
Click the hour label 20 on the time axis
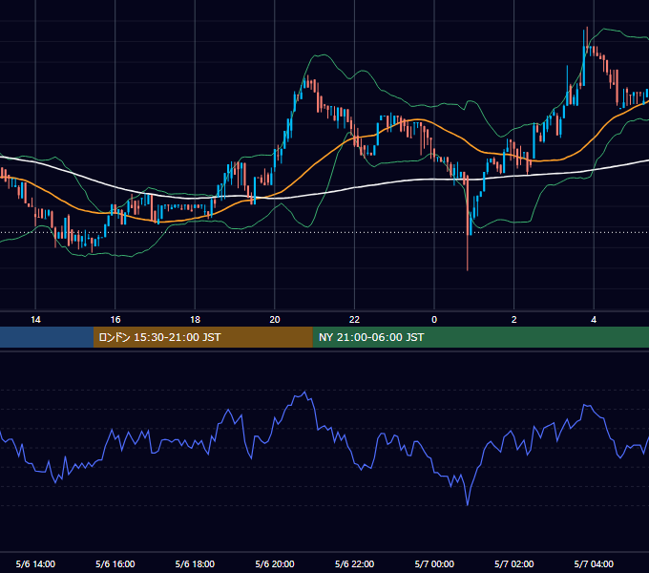click(275, 320)
